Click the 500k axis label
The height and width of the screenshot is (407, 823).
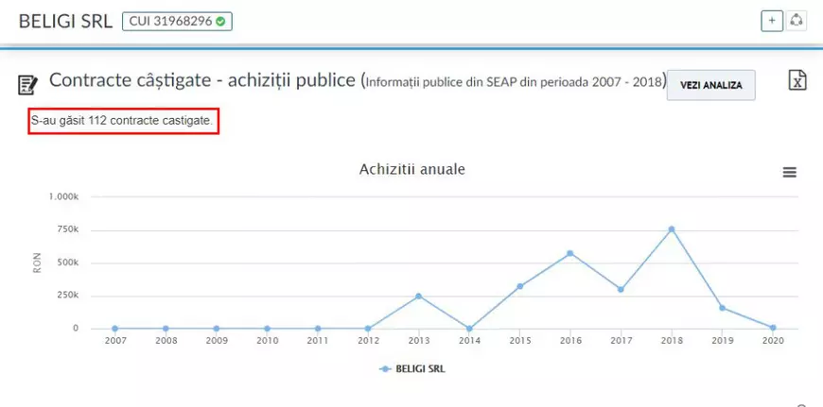(x=68, y=263)
